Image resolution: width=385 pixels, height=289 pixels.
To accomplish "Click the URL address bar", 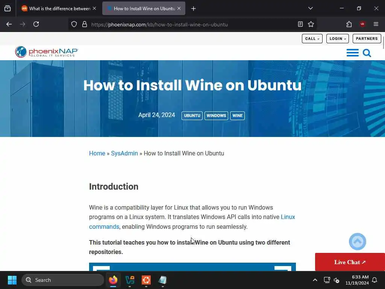I will [192, 24].
